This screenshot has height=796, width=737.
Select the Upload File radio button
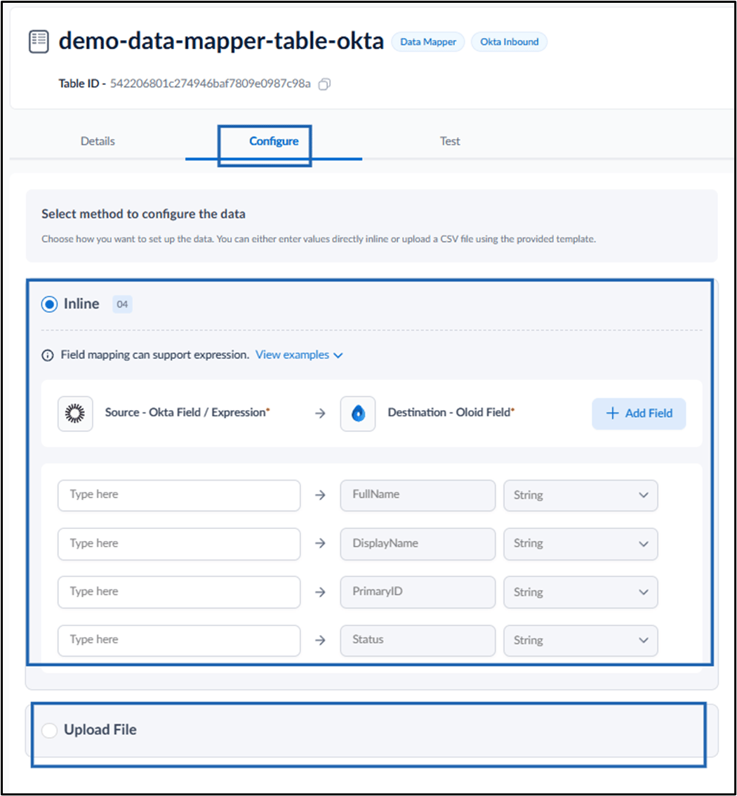pyautogui.click(x=49, y=730)
